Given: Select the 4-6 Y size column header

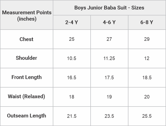Looking at the screenshot, I should pyautogui.click(x=109, y=22).
